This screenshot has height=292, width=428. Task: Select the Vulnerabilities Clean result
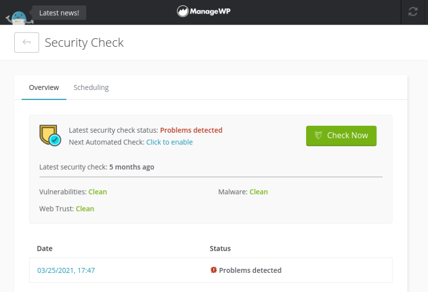coord(97,192)
